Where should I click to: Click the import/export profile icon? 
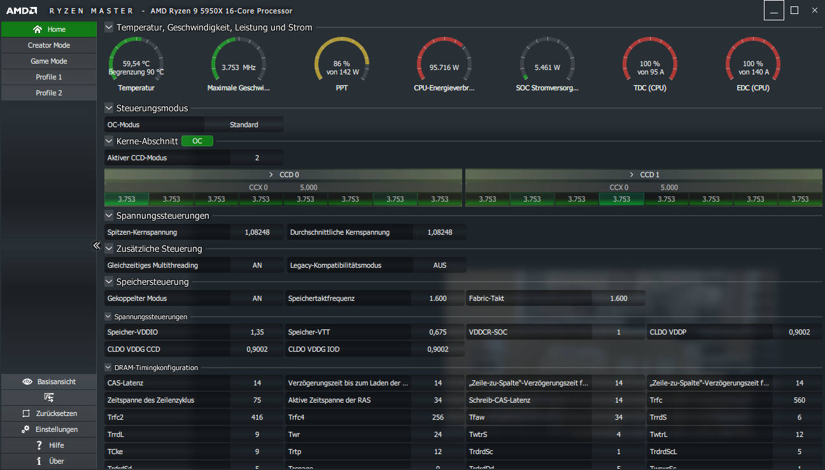(x=48, y=397)
